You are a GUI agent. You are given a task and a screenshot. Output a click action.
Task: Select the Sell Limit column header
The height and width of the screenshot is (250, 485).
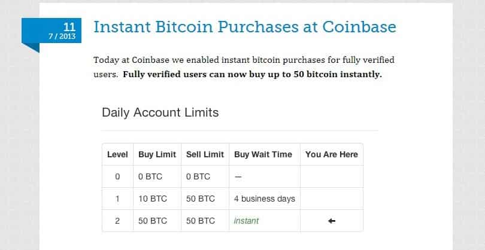pyautogui.click(x=205, y=154)
